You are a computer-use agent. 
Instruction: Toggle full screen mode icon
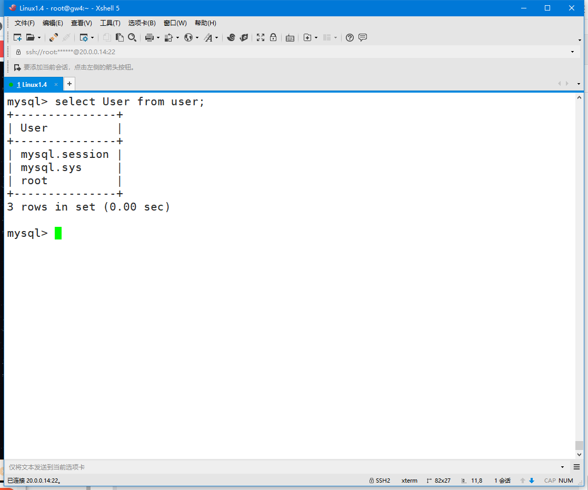click(261, 37)
